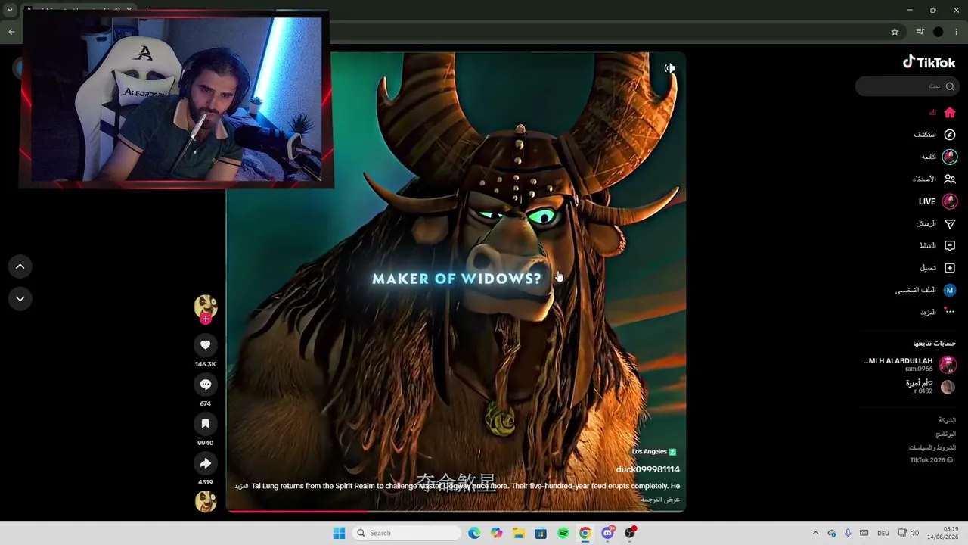
Task: Open the LIVE avatar icon in sidebar
Action: 950,201
